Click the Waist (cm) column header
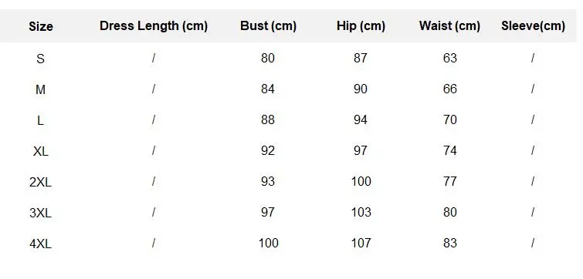 click(x=449, y=26)
